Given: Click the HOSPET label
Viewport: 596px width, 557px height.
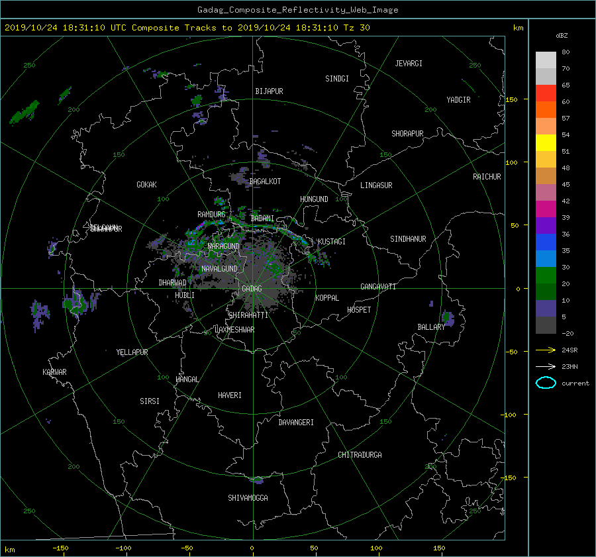Looking at the screenshot, I should coord(359,310).
